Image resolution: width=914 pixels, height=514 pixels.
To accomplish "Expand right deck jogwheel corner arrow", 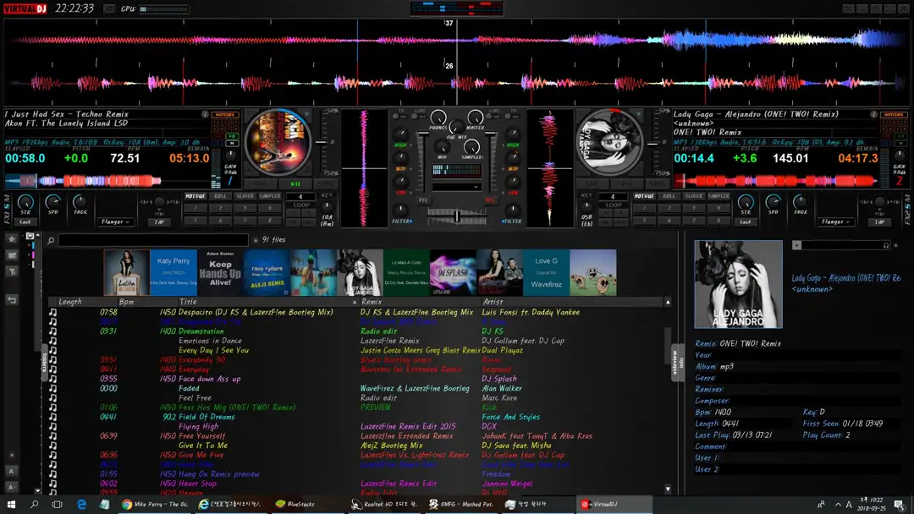I will pos(638,114).
